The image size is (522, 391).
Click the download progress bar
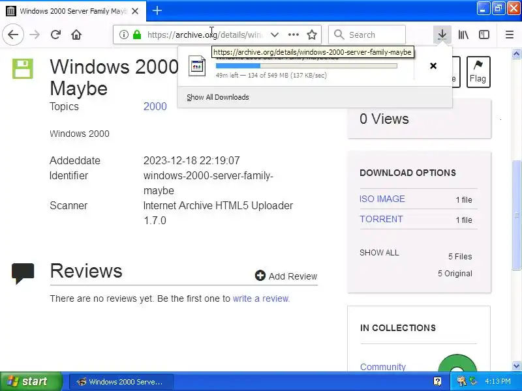(x=306, y=66)
